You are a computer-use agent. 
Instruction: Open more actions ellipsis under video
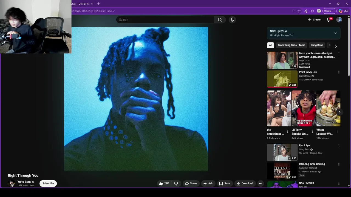click(x=261, y=183)
